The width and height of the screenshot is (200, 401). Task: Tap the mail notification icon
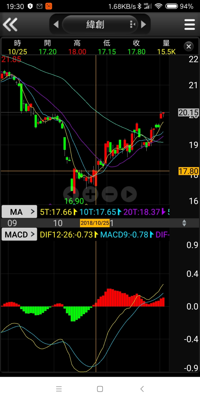[x=40, y=6]
